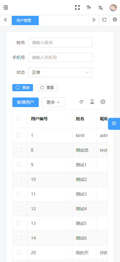Toggle fullscreen mode icon

(77, 7)
